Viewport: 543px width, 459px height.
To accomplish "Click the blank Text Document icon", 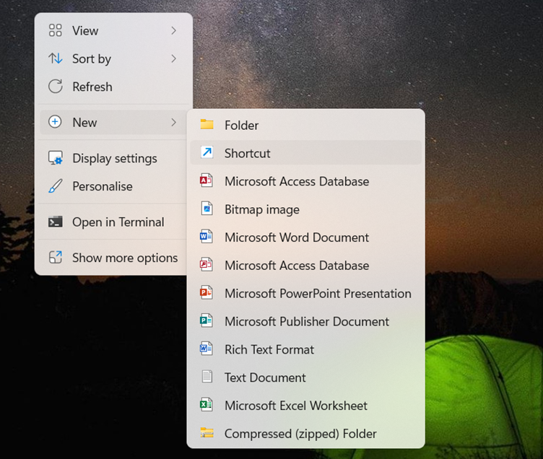I will point(207,377).
